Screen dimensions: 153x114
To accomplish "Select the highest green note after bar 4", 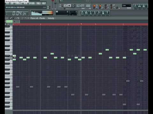I will point(107,50).
